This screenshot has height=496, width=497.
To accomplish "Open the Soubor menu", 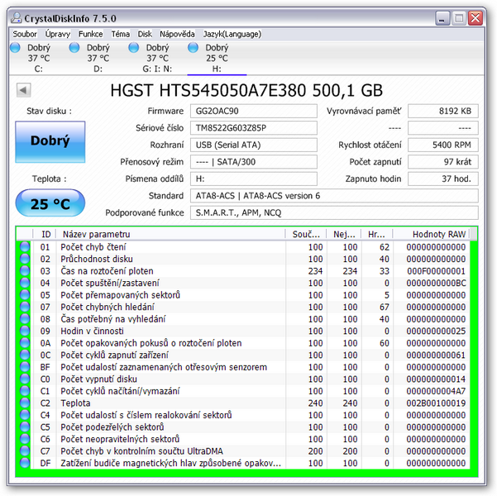I will point(25,34).
